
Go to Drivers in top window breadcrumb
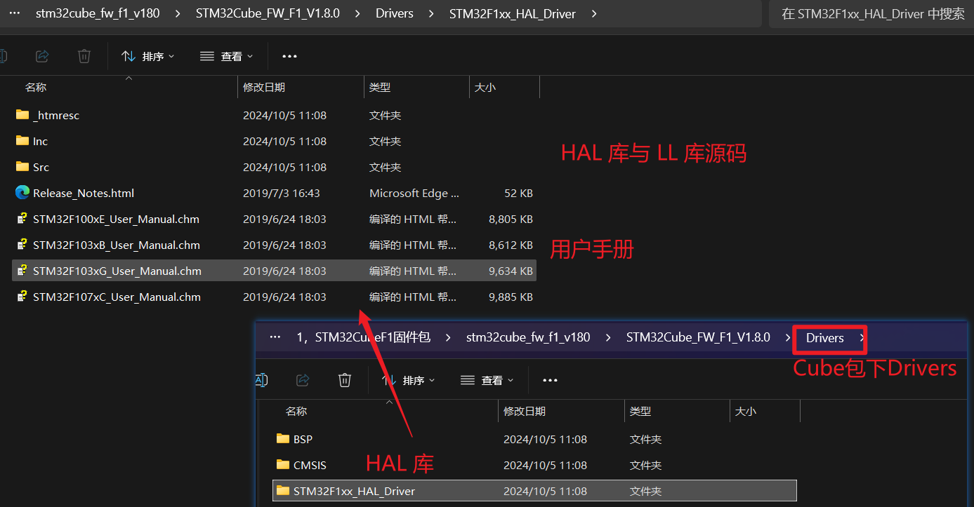click(395, 13)
